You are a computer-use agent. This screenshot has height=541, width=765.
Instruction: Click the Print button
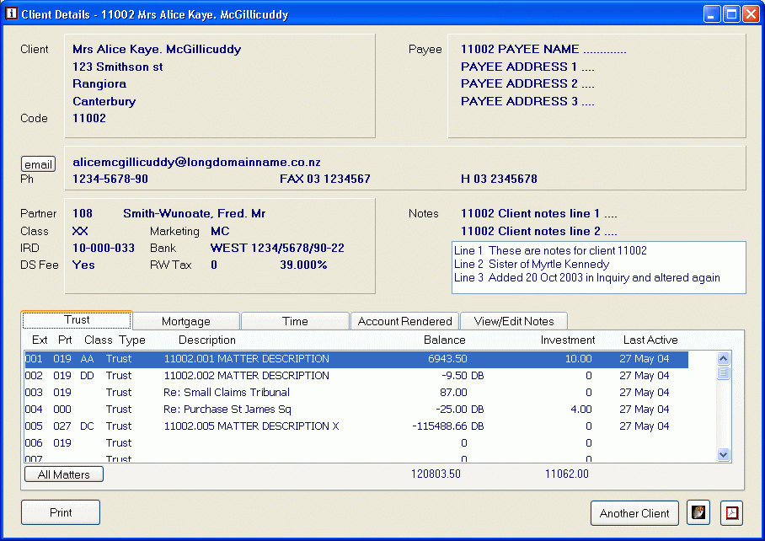point(61,512)
